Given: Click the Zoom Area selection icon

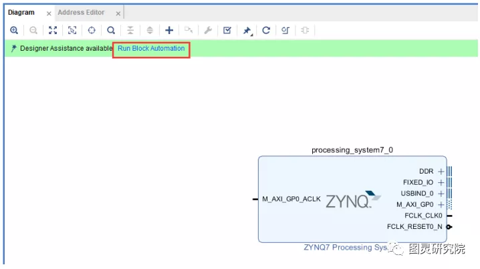Looking at the screenshot, I should coord(72,30).
